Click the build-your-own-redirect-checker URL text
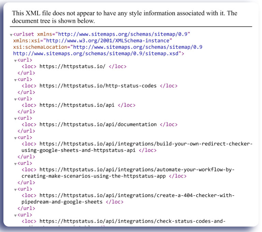Image resolution: width=262 pixels, height=232 pixels. pos(137,147)
